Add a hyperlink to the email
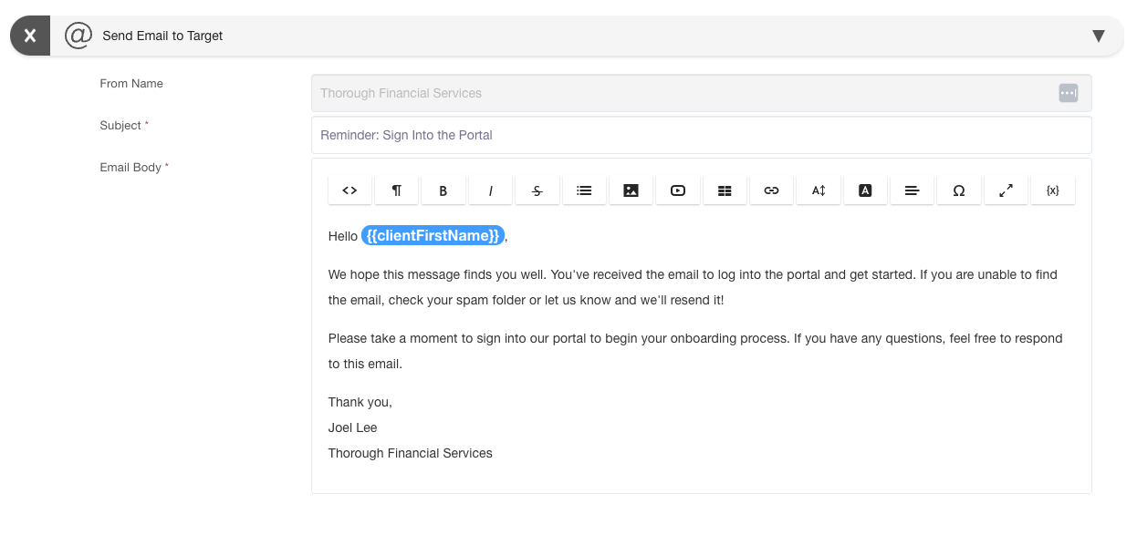The width and height of the screenshot is (1137, 535). [x=771, y=190]
